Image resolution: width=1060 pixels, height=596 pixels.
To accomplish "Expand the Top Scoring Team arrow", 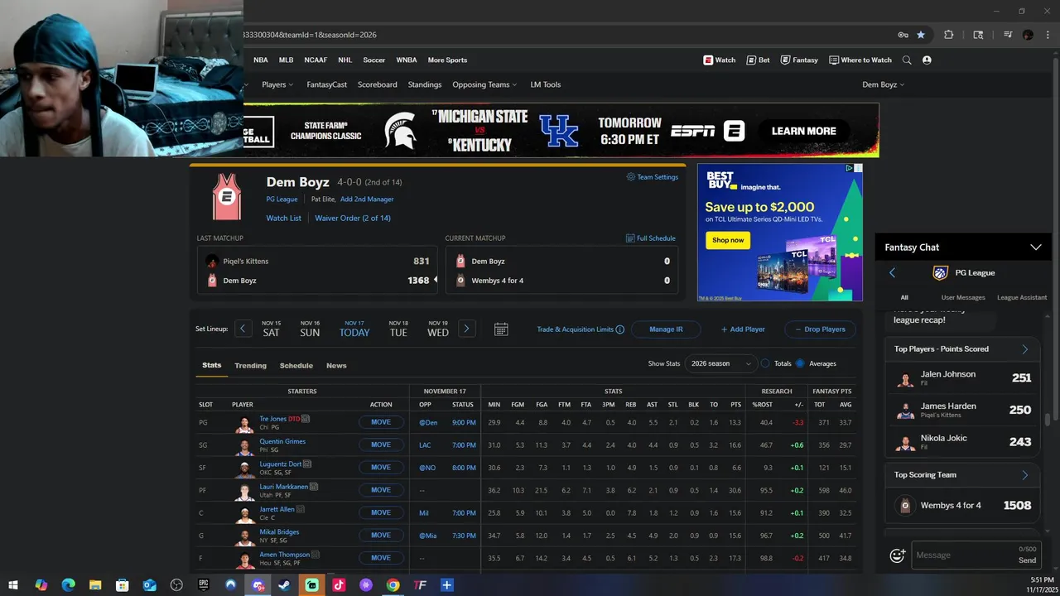I will click(1024, 475).
